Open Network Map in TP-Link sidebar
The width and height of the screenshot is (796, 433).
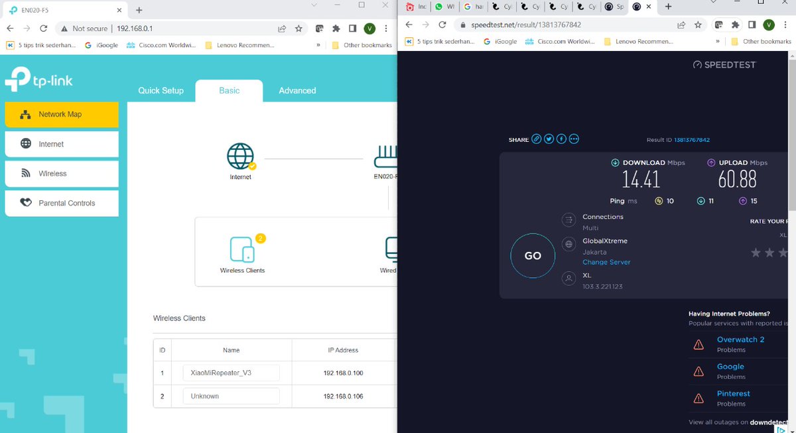(x=62, y=115)
